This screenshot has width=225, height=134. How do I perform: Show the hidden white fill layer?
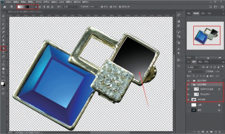tap(188, 105)
